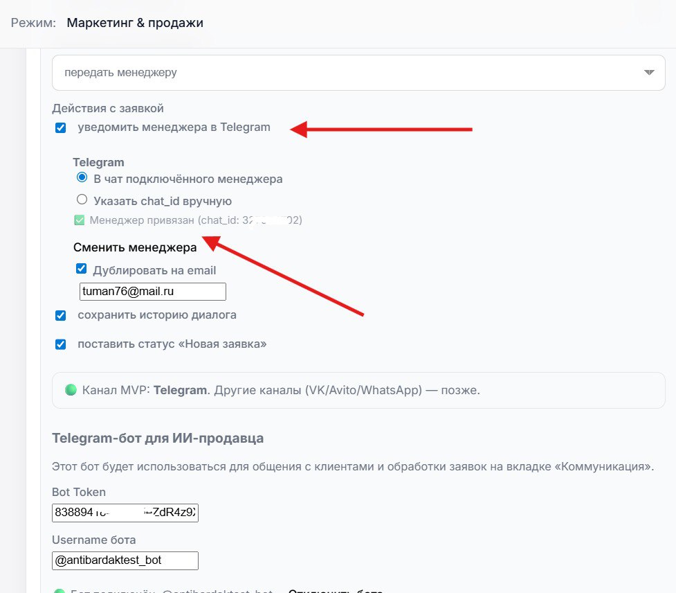Disable the "Дублировать на email" checkbox
The image size is (676, 593).
82,269
